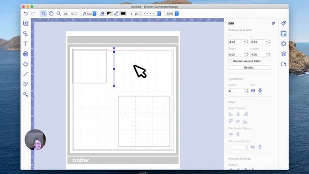
Task: Step the line weight pt value
Action: coord(140,14)
